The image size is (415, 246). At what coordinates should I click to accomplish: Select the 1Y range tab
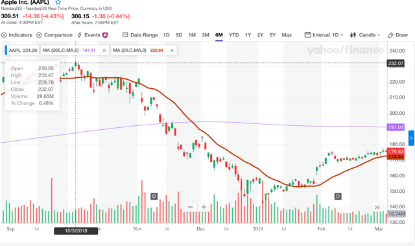[248, 35]
